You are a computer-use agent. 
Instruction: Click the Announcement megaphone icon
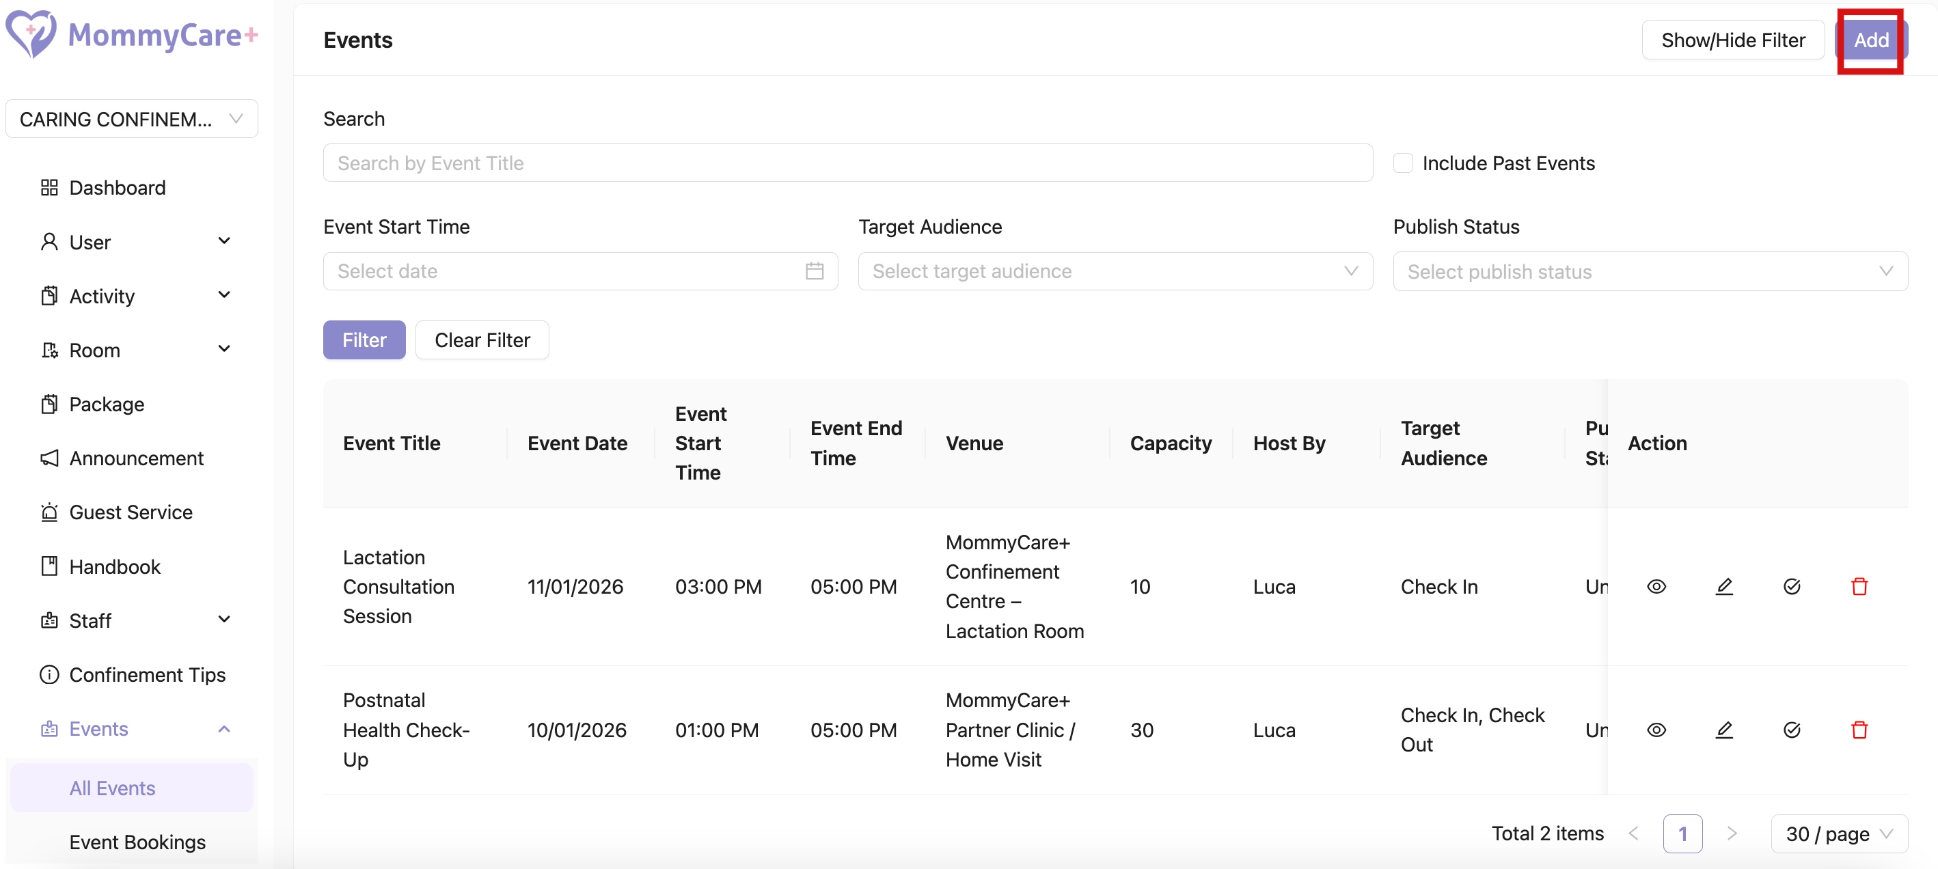point(50,458)
